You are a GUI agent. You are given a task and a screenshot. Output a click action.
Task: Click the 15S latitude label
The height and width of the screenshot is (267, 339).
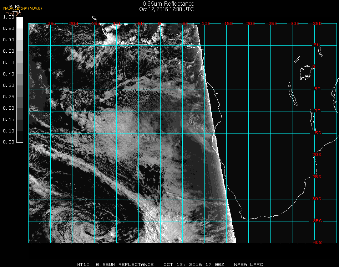click(317, 133)
